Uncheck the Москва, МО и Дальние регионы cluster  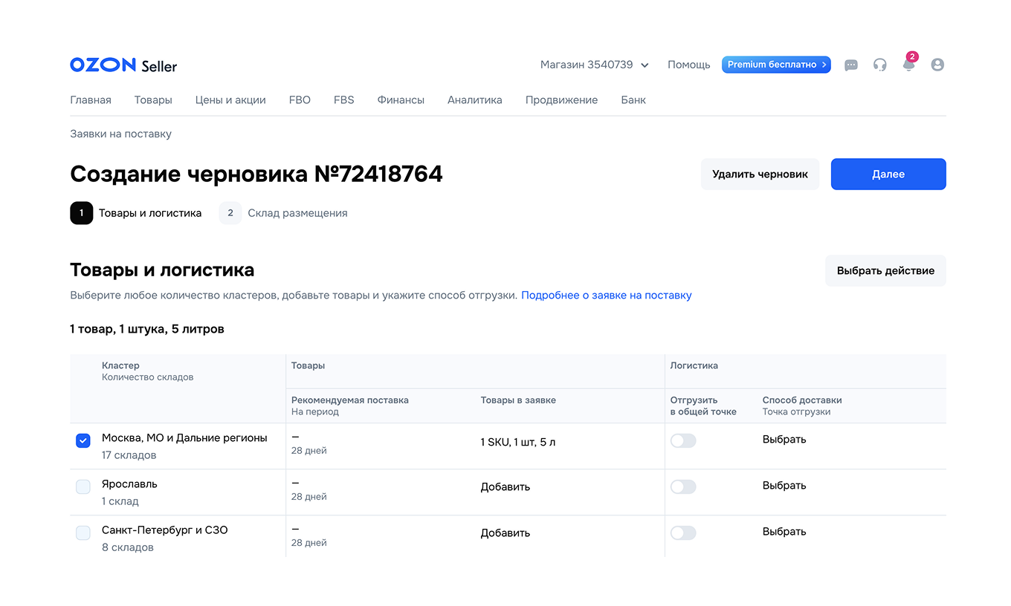coord(83,440)
